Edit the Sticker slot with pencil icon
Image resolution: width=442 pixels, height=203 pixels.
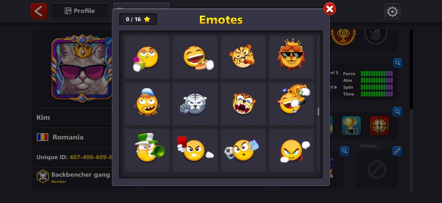click(x=397, y=151)
